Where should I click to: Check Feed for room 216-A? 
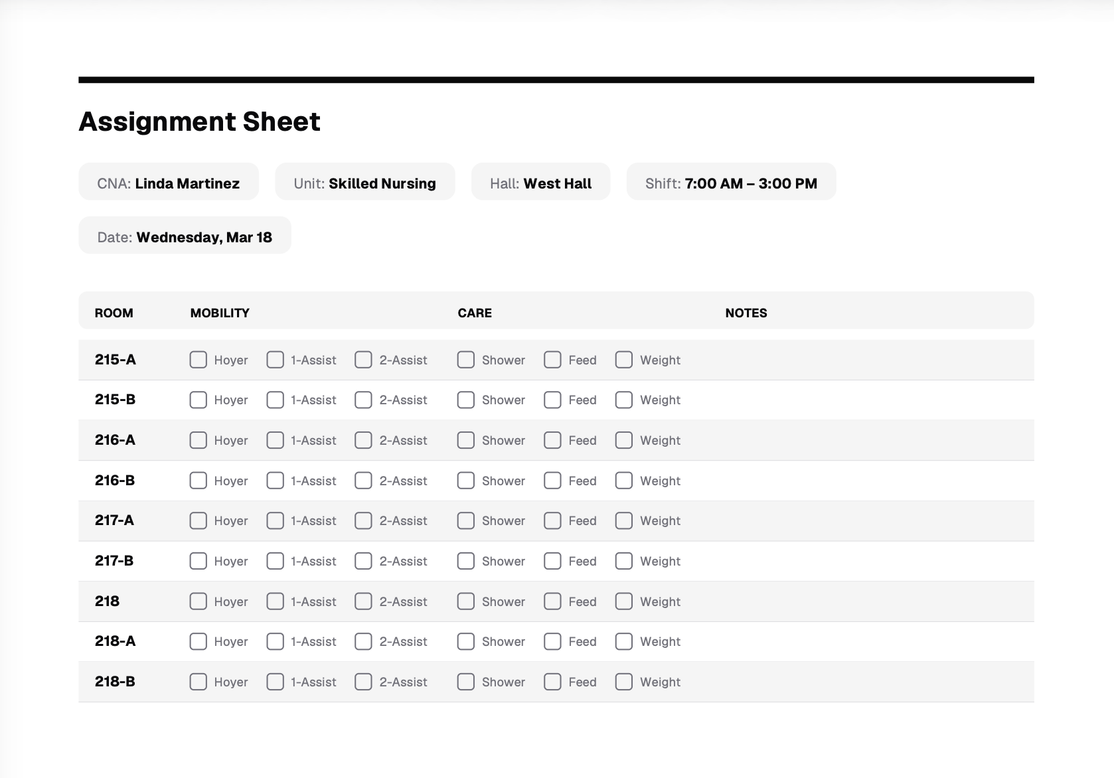tap(552, 440)
